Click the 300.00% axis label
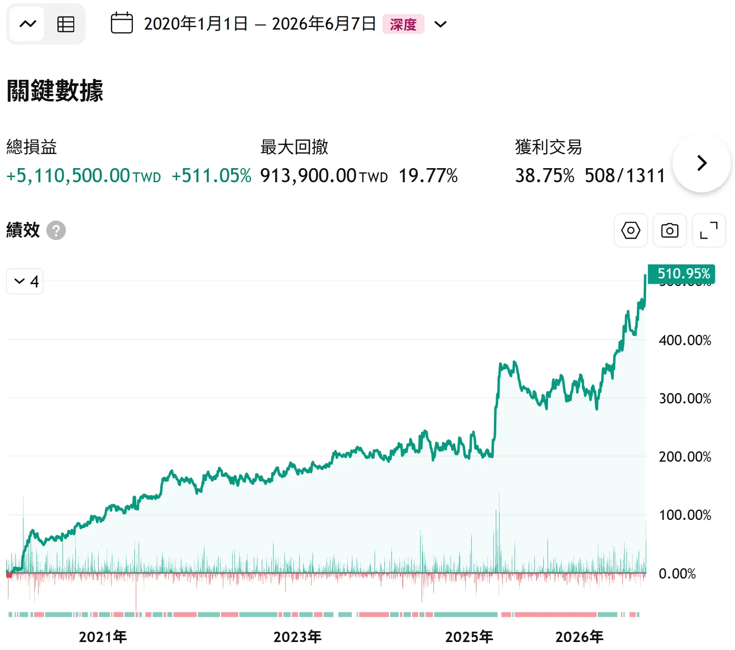The width and height of the screenshot is (735, 650). tap(685, 399)
